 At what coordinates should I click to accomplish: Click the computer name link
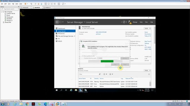pos(101,32)
